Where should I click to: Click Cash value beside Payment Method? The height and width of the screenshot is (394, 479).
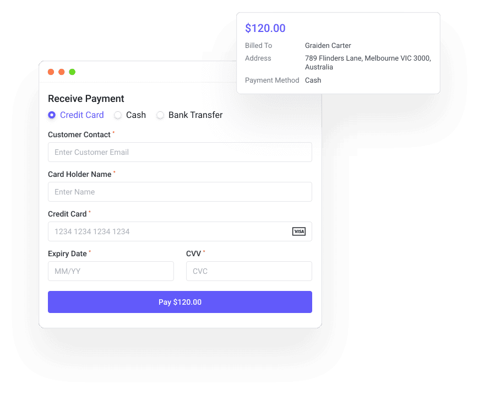tap(313, 80)
